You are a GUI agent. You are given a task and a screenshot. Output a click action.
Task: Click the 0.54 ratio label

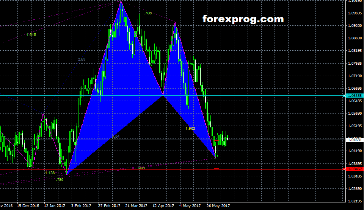tap(116, 136)
